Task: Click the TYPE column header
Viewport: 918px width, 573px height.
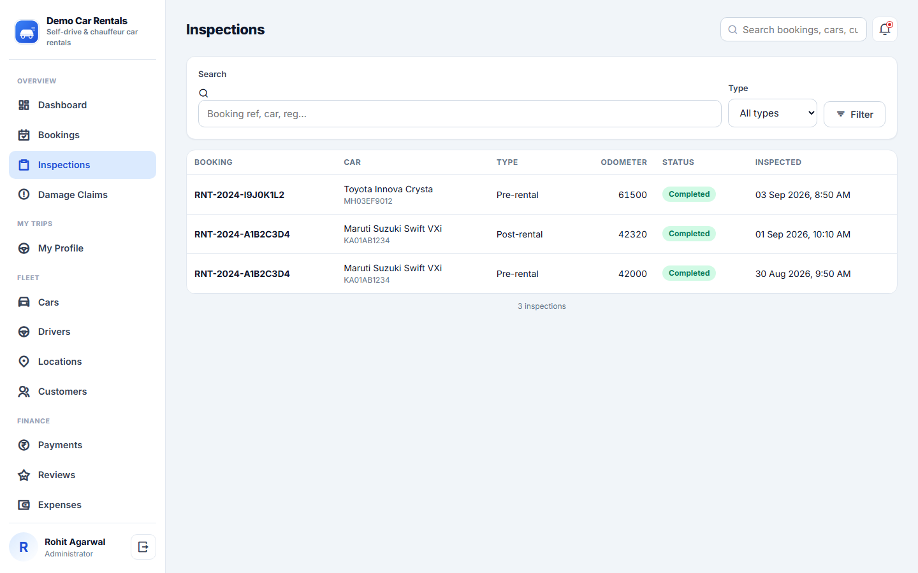Action: [507, 162]
